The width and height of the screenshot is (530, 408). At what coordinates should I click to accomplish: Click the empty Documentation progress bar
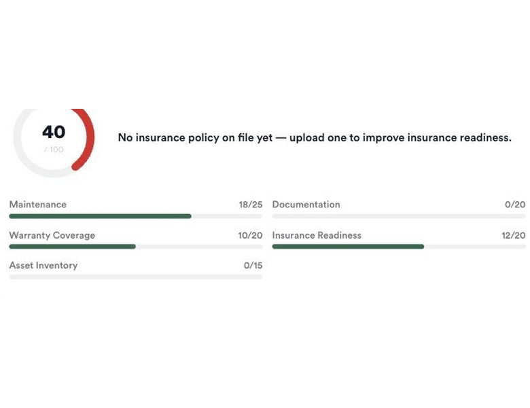[399, 216]
